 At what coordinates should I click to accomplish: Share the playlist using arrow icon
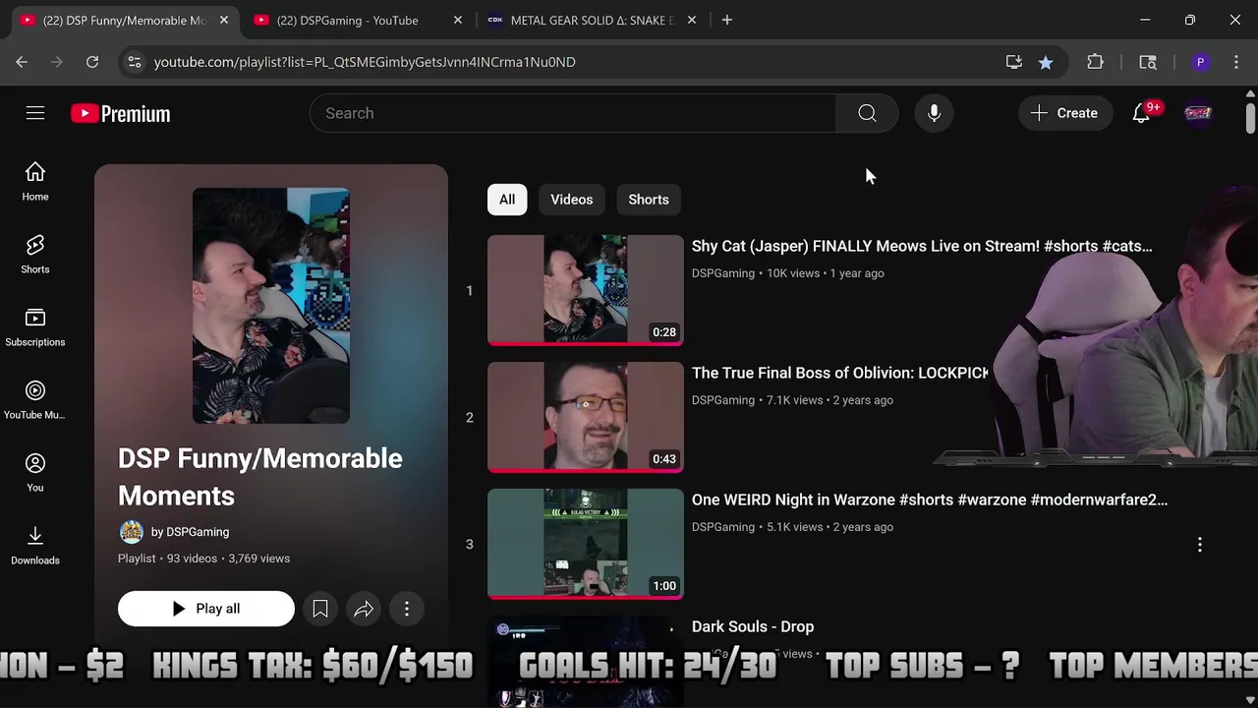(364, 609)
